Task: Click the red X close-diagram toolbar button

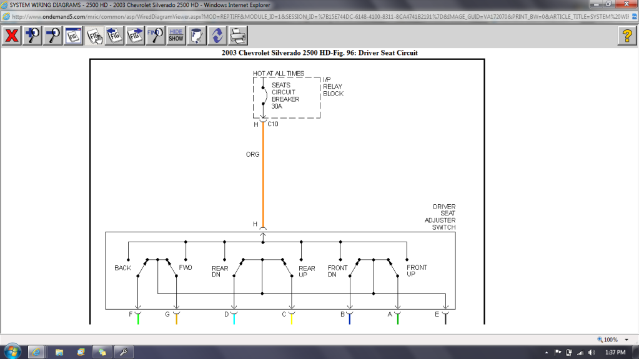Action: [x=11, y=36]
